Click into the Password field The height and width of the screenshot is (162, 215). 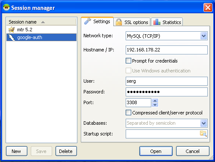click(x=167, y=92)
